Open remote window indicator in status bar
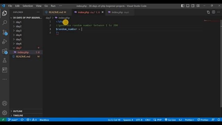The height and width of the screenshot is (125, 222). click(3, 120)
